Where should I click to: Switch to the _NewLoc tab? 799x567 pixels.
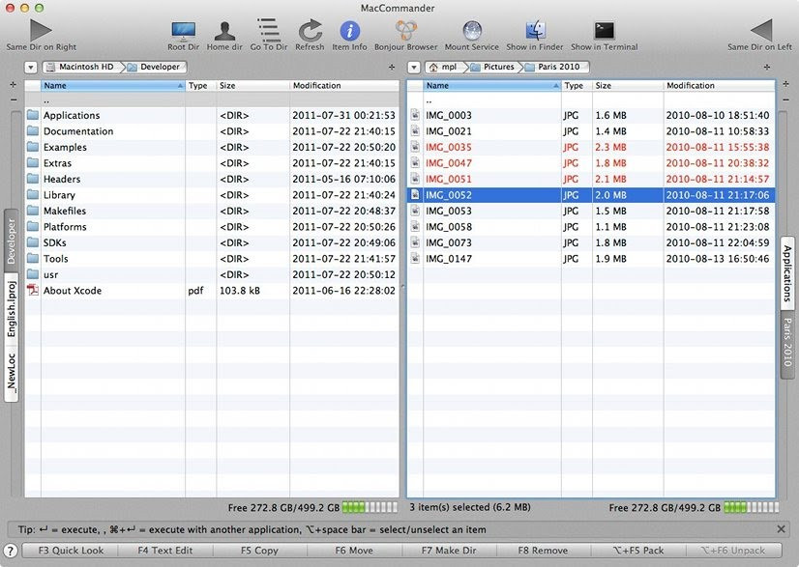(12, 373)
